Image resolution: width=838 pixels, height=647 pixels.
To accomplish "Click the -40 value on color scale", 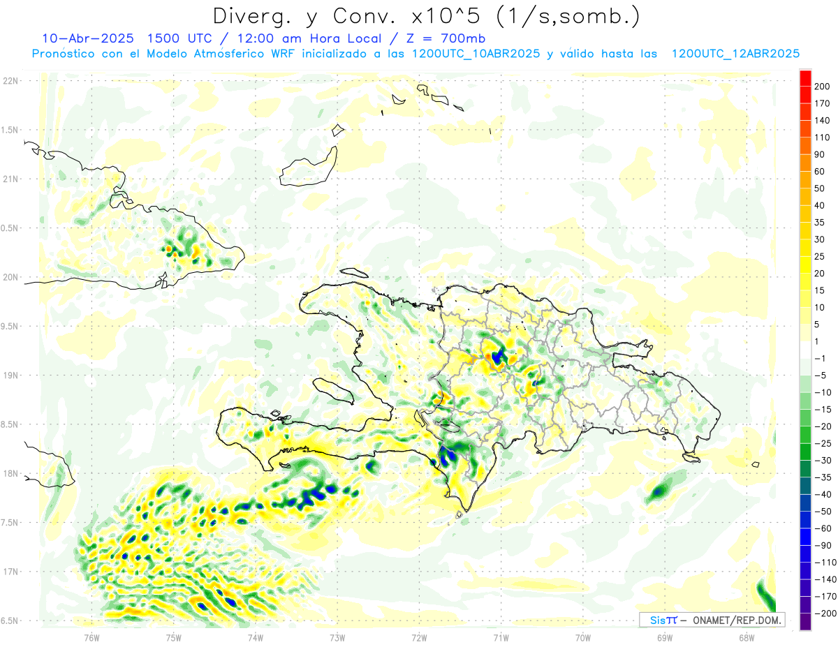I will coord(823,494).
